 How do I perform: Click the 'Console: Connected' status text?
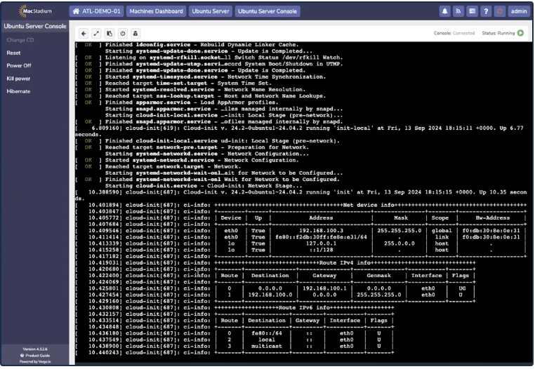click(454, 33)
